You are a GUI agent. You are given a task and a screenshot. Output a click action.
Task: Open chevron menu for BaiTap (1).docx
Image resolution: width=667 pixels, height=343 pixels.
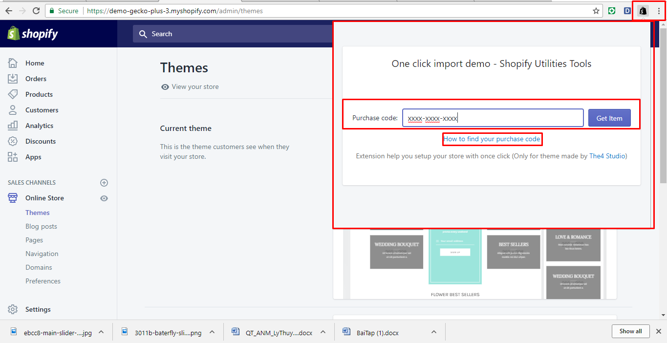433,332
